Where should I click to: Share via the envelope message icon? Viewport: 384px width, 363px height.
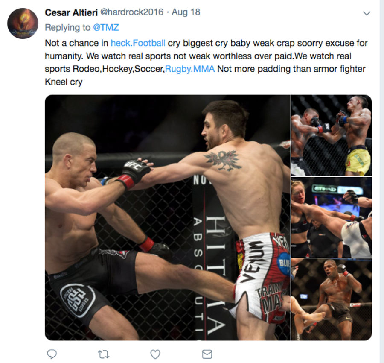(207, 354)
